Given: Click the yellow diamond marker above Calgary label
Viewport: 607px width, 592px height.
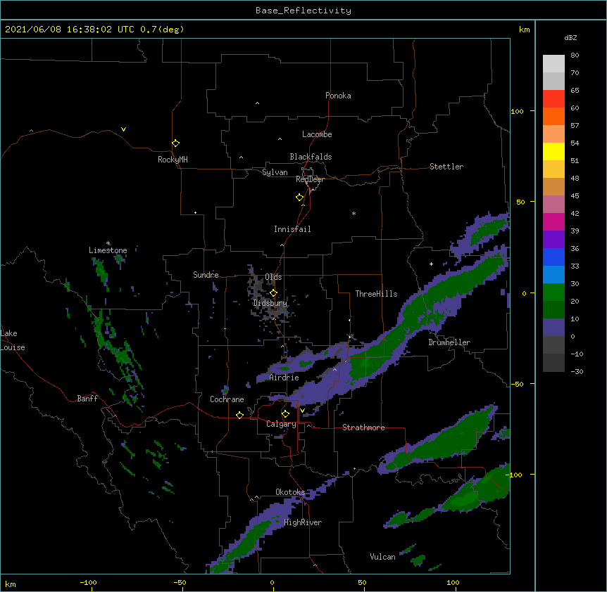Looking at the screenshot, I should point(285,414).
